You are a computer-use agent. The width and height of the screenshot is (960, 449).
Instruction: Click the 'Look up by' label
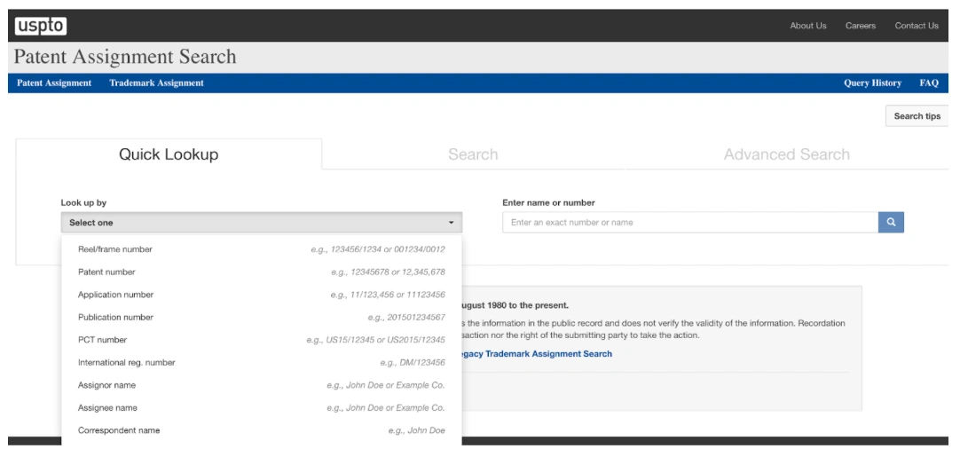(x=83, y=202)
